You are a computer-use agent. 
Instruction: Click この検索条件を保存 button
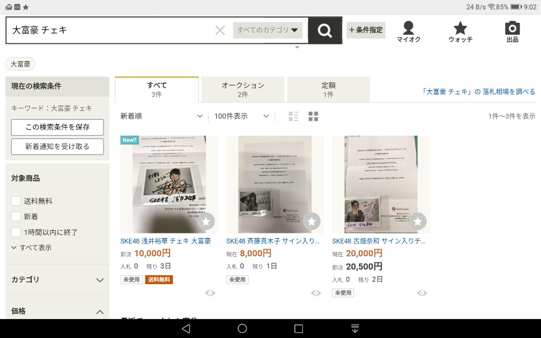coord(57,127)
